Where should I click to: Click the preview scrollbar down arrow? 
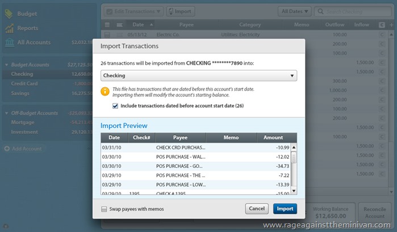294,191
